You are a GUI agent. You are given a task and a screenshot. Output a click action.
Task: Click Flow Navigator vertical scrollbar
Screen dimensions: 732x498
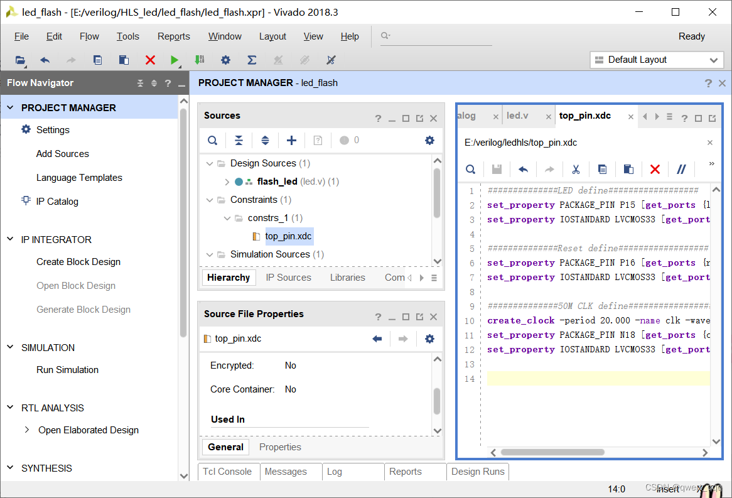[183, 222]
